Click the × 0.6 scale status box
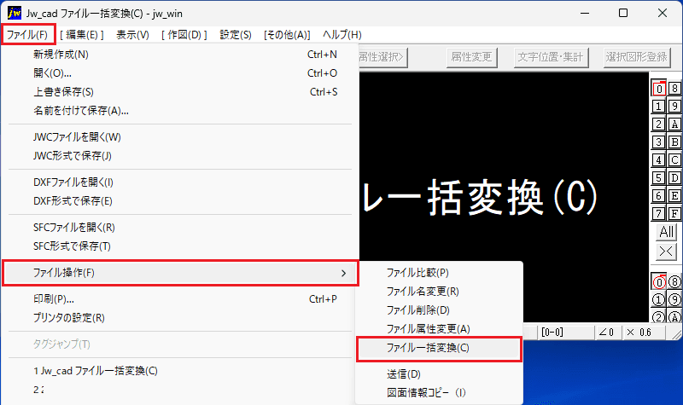 coord(643,333)
